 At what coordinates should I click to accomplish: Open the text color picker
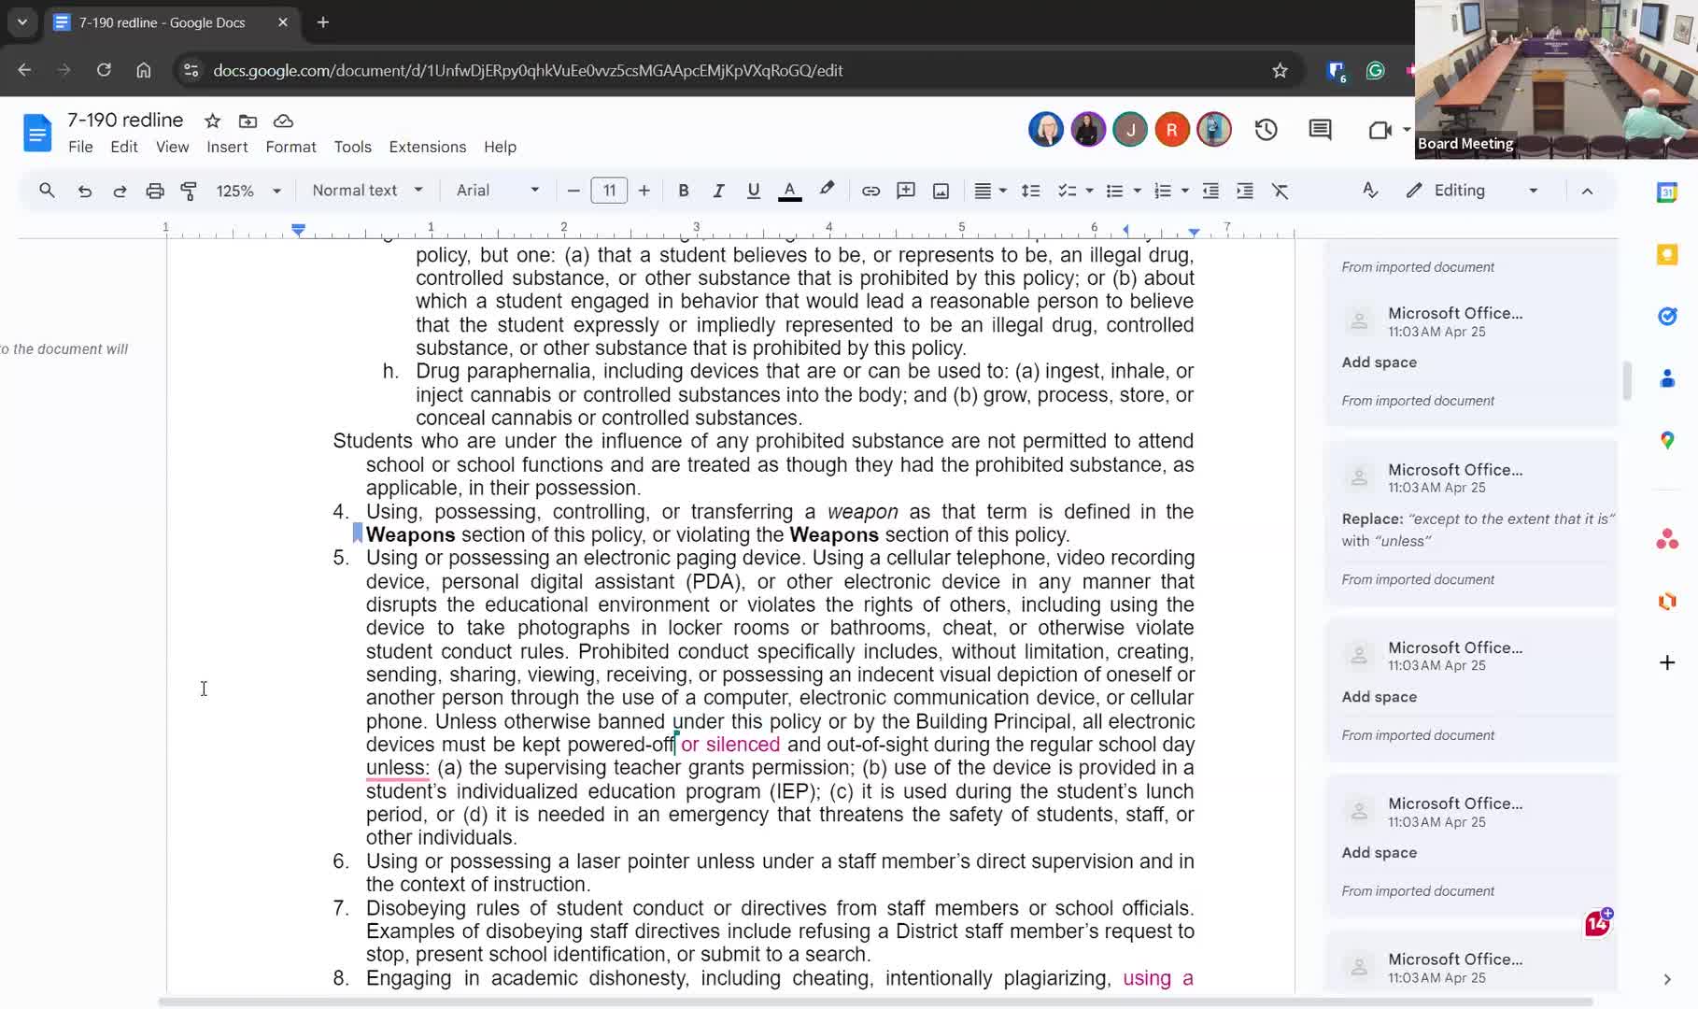789,191
